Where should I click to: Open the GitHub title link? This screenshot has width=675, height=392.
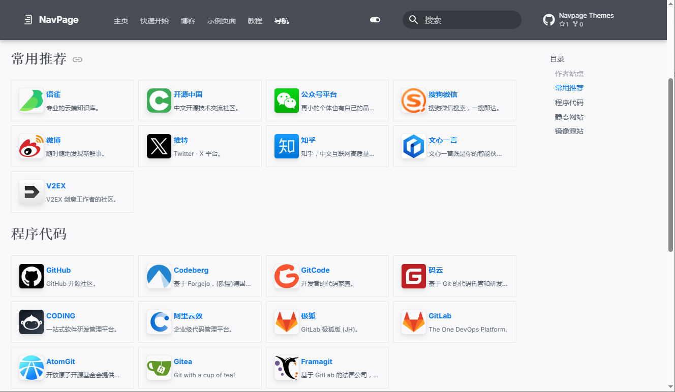[58, 270]
